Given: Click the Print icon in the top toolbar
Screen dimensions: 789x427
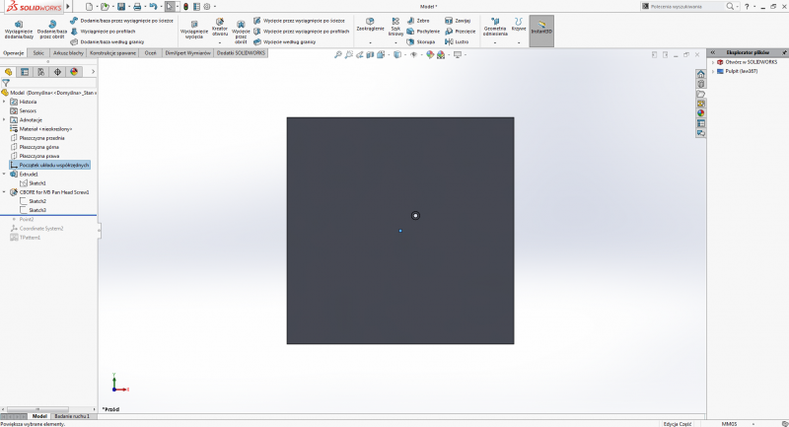Looking at the screenshot, I should pos(136,6).
